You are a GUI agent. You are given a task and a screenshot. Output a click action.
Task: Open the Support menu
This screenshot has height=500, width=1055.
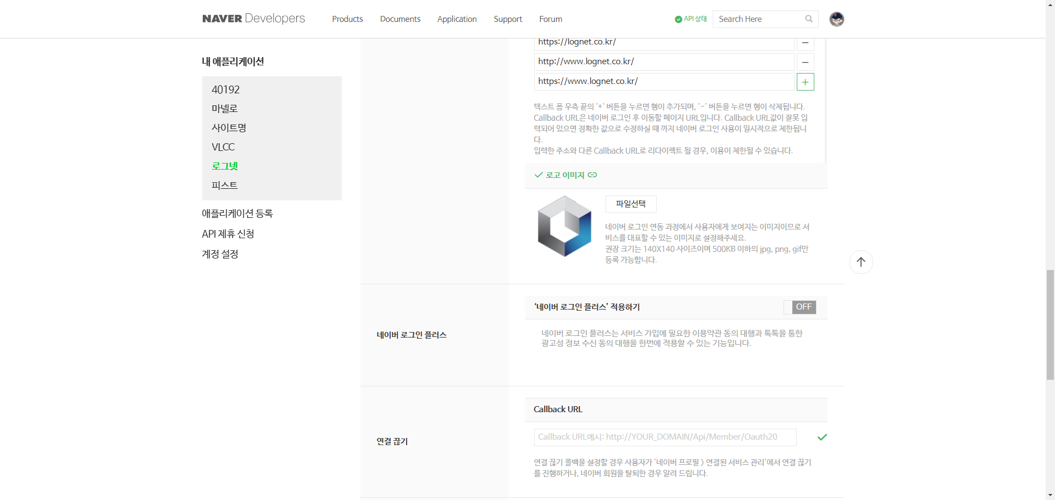tap(508, 19)
